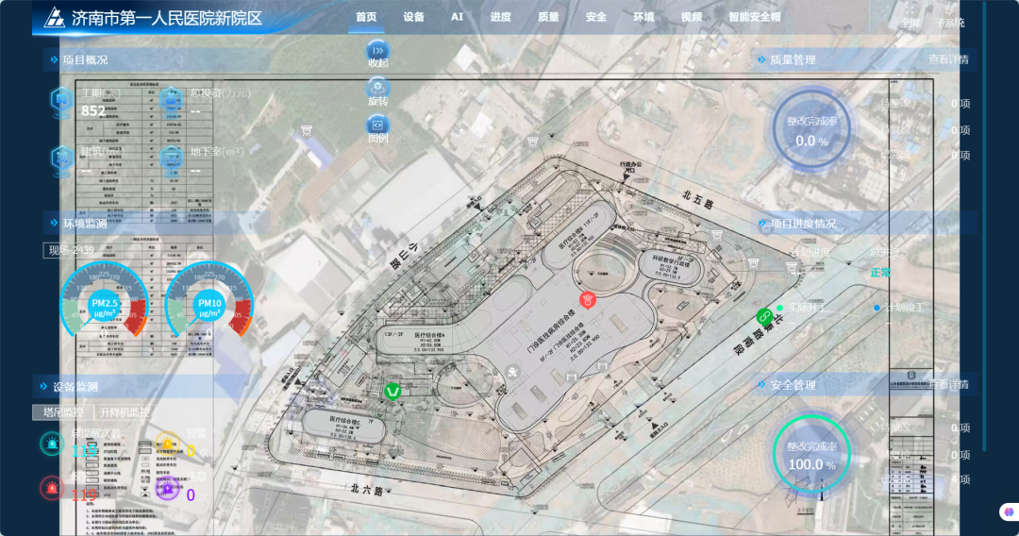Click the yellow 预警 warning icon
Image resolution: width=1019 pixels, height=536 pixels.
tap(168, 444)
